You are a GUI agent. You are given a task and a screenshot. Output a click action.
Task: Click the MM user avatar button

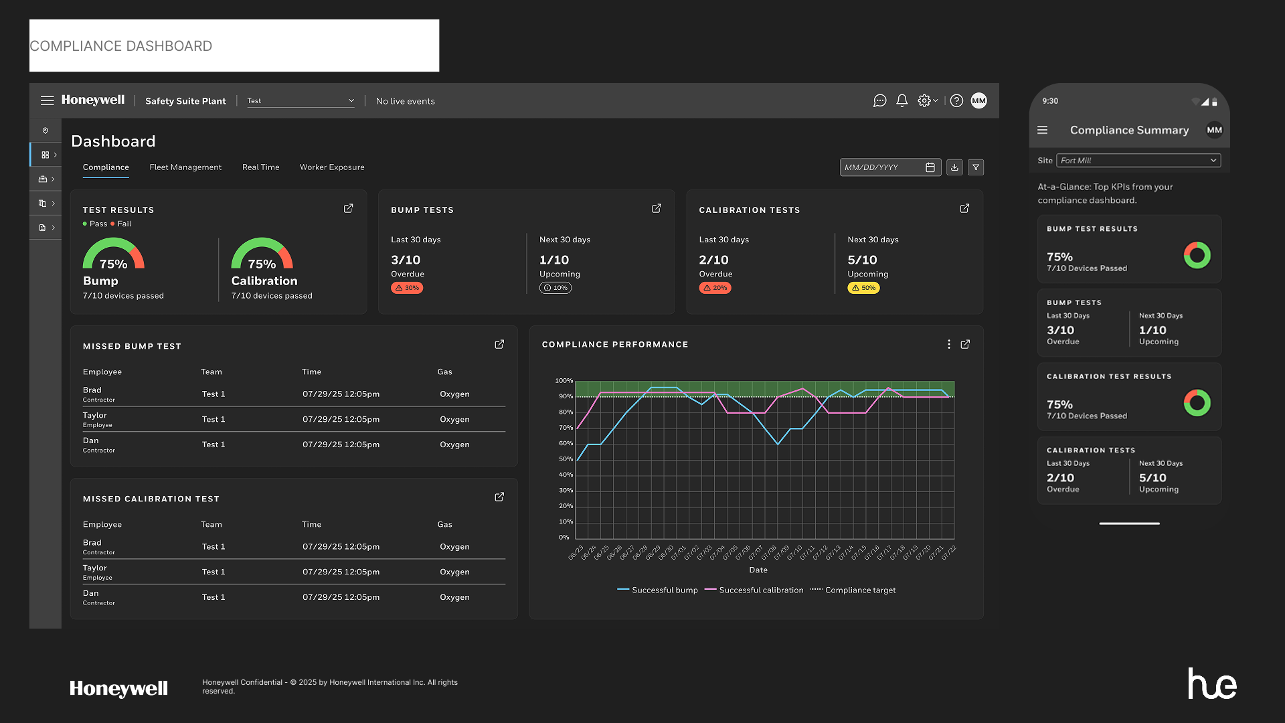[x=978, y=100]
